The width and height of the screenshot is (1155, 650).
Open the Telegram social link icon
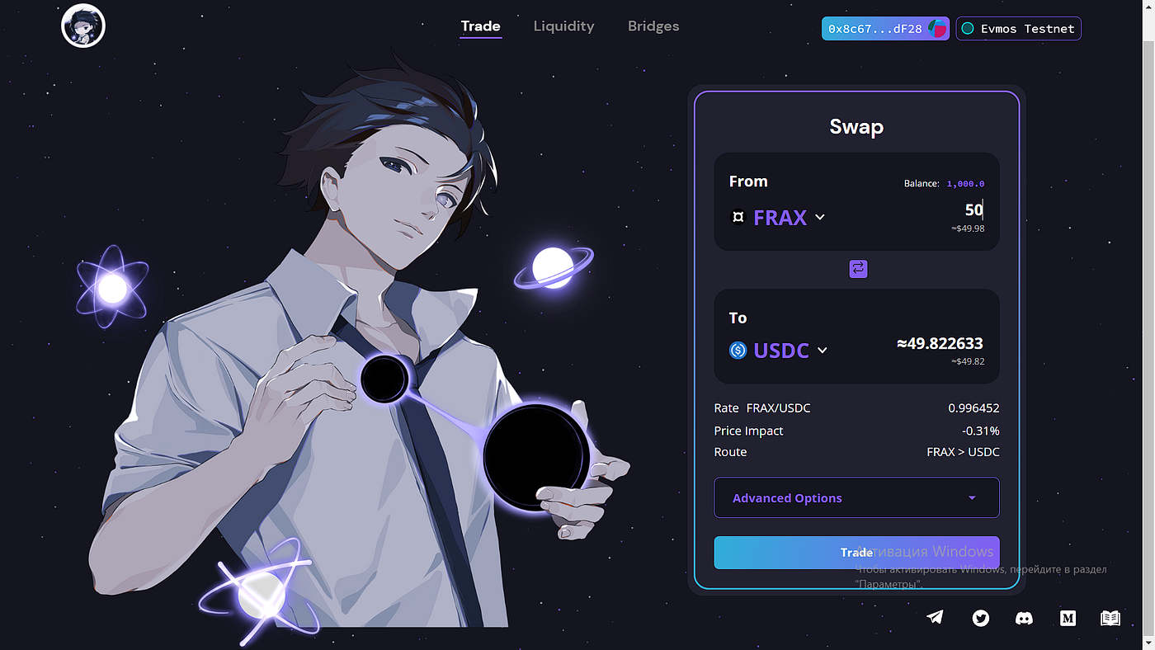click(x=935, y=617)
